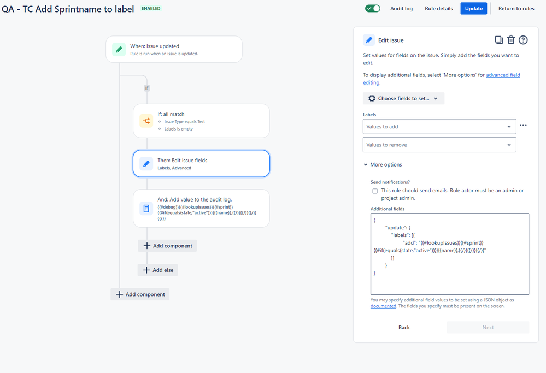
Task: Open the Values to add dropdown
Action: (439, 127)
